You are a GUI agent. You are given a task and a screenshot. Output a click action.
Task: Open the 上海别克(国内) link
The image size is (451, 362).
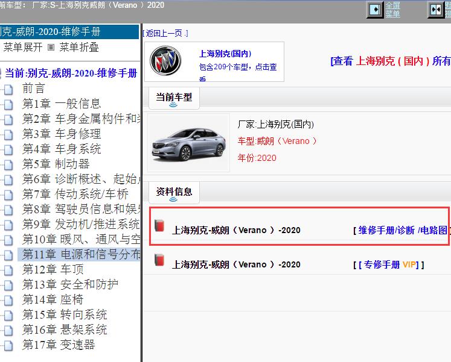pyautogui.click(x=225, y=54)
